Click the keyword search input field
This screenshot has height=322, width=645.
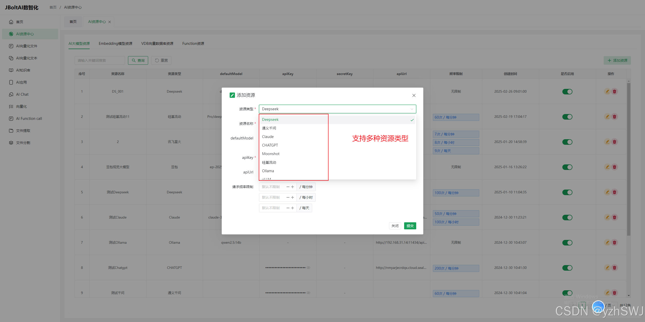coord(100,60)
